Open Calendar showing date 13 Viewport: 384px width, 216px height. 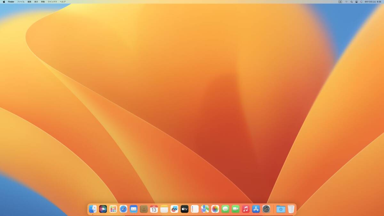point(154,209)
